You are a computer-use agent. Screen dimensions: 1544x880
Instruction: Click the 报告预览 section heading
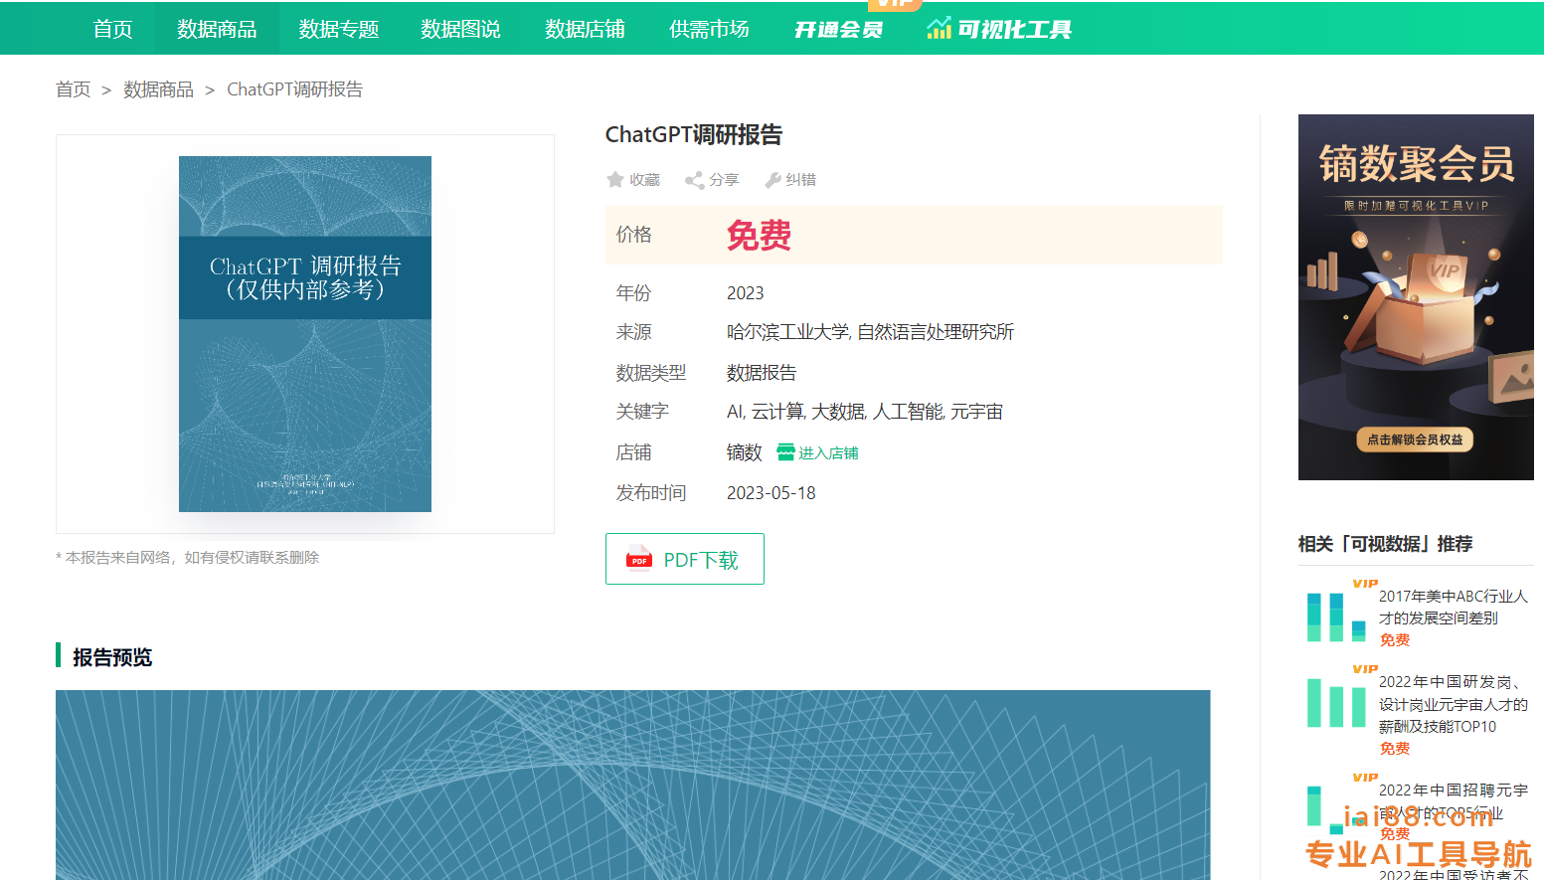click(x=112, y=657)
